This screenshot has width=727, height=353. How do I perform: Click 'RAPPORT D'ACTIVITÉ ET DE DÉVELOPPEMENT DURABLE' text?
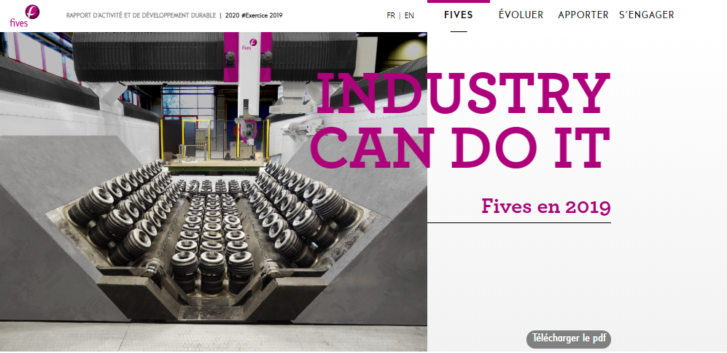(141, 15)
